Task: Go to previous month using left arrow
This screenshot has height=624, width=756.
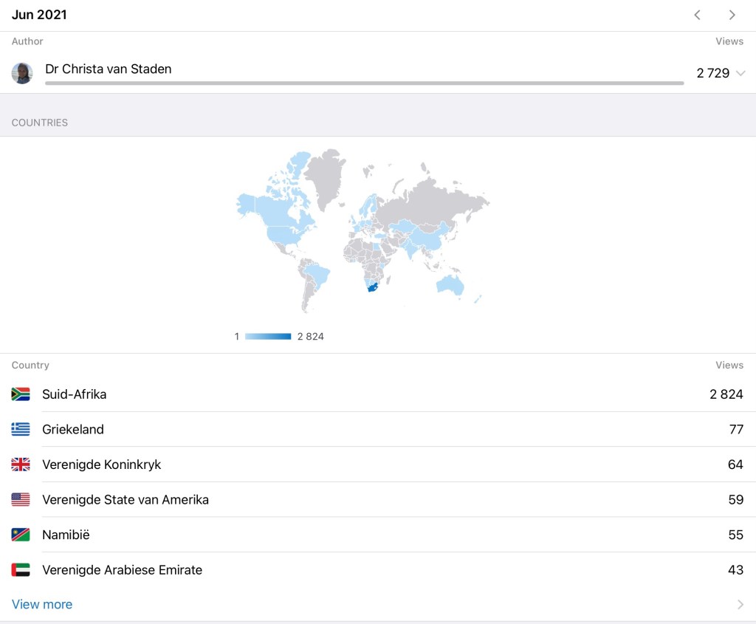Action: click(697, 15)
